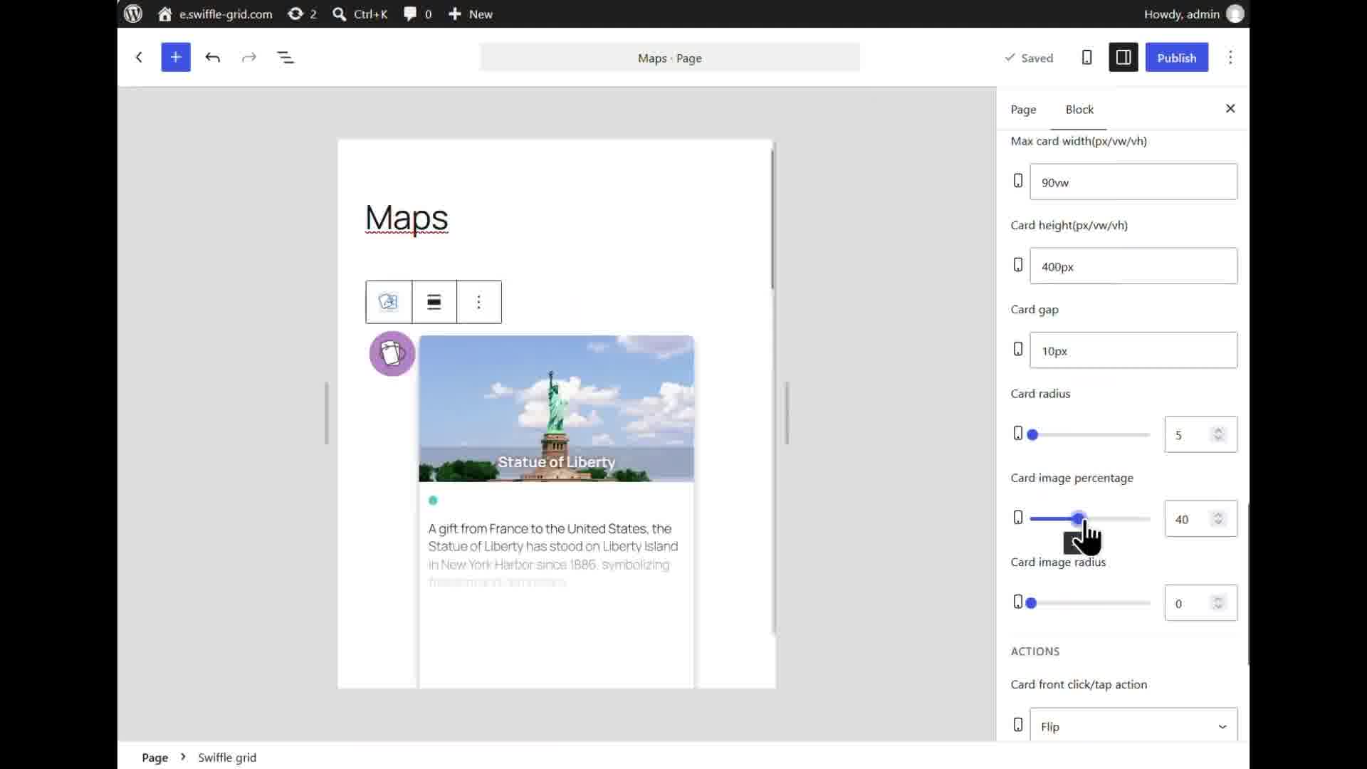Image resolution: width=1367 pixels, height=769 pixels.
Task: Open the New content menu
Action: tap(471, 14)
